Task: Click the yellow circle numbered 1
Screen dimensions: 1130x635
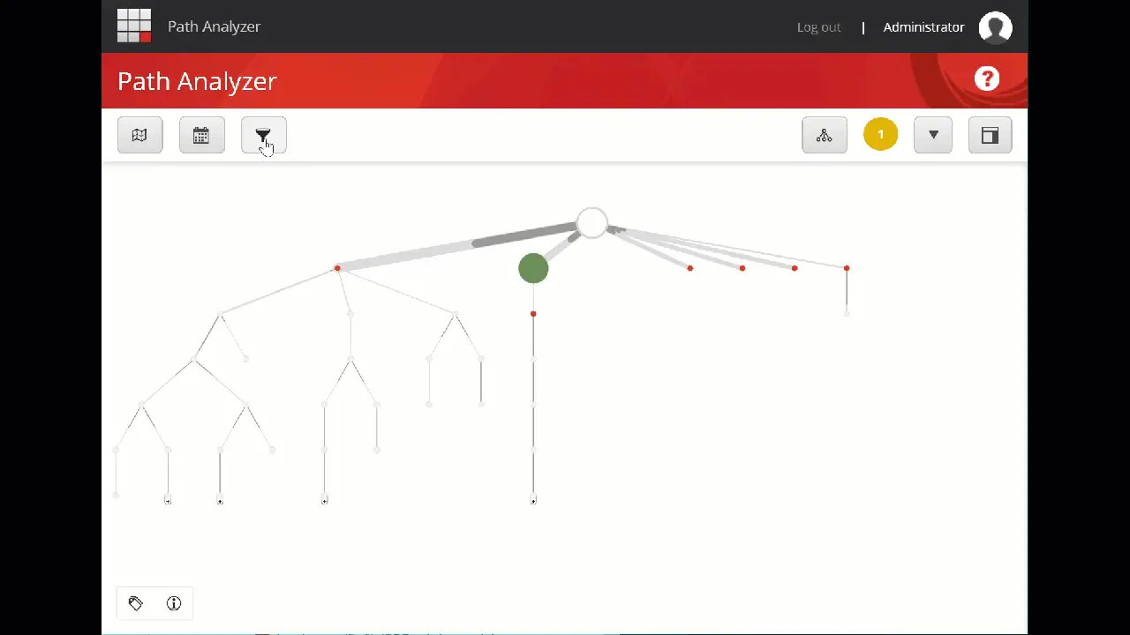Action: tap(880, 134)
